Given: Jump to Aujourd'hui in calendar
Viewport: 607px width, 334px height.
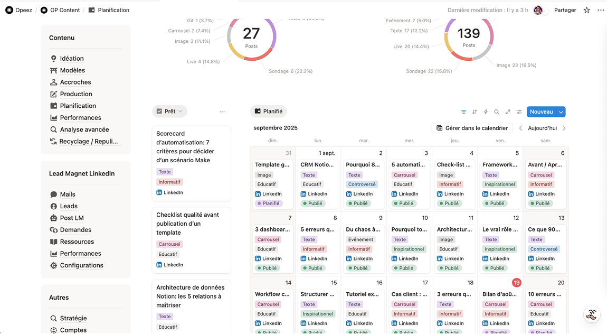Looking at the screenshot, I should (x=543, y=128).
